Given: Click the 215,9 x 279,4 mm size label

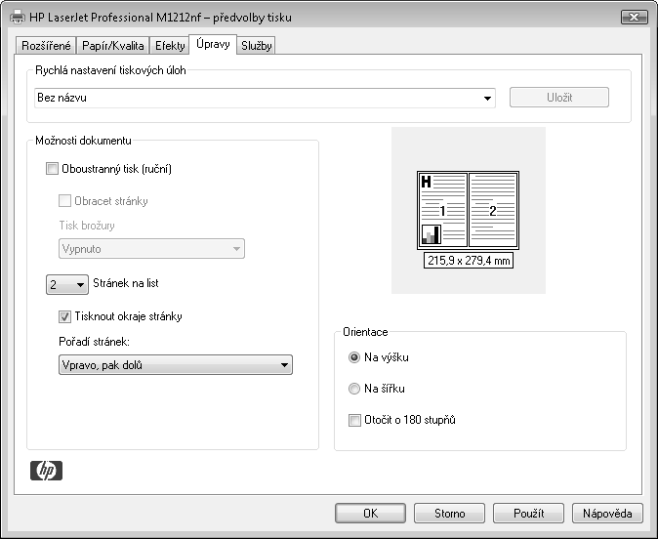Looking at the screenshot, I should point(469,261).
